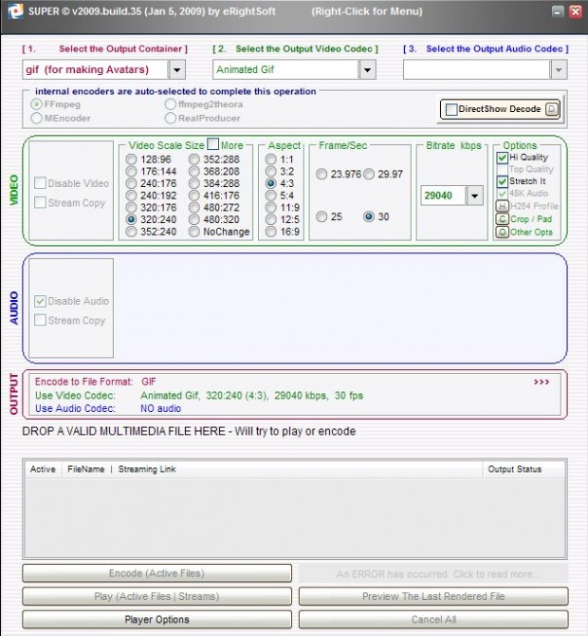The width and height of the screenshot is (588, 636).
Task: Select the NoChange video scale option
Action: 194,232
